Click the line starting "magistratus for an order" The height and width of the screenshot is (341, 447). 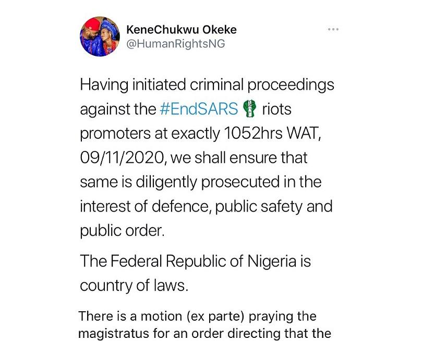(x=204, y=333)
